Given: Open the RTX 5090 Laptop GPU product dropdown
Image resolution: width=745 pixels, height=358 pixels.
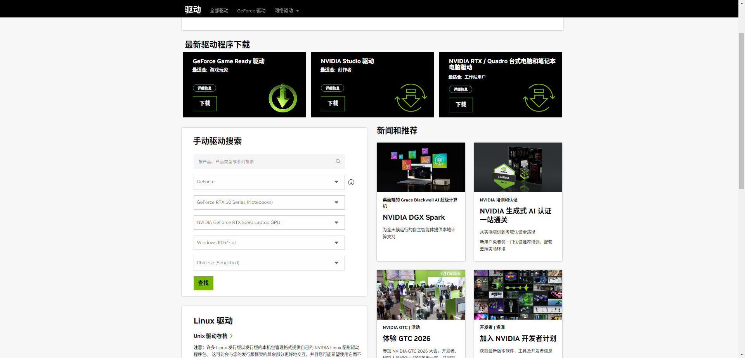Looking at the screenshot, I should click(x=269, y=222).
